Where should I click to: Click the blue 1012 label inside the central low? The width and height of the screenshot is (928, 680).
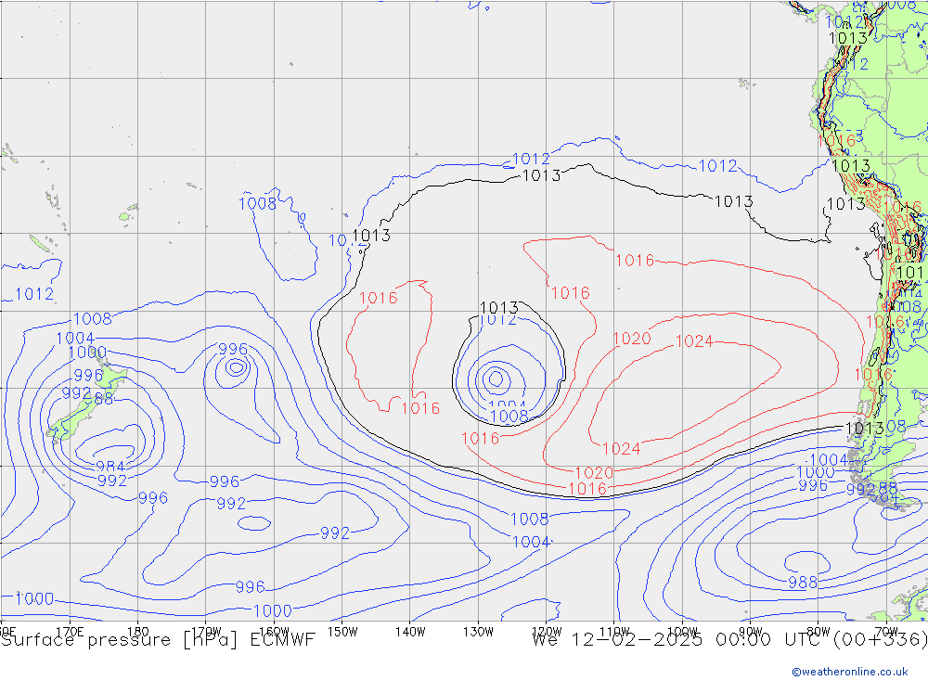pos(498,320)
